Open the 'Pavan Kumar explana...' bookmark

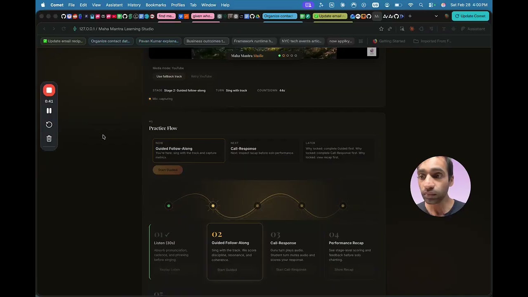click(158, 41)
